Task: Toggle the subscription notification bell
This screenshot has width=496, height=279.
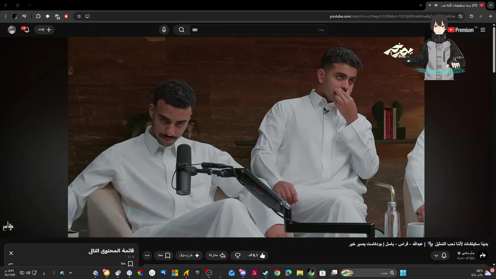Action: pos(444,255)
